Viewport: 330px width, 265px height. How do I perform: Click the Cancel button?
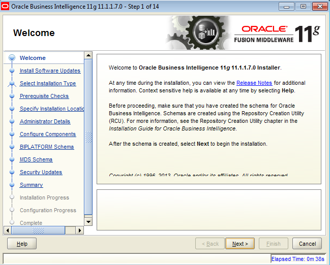307,244
